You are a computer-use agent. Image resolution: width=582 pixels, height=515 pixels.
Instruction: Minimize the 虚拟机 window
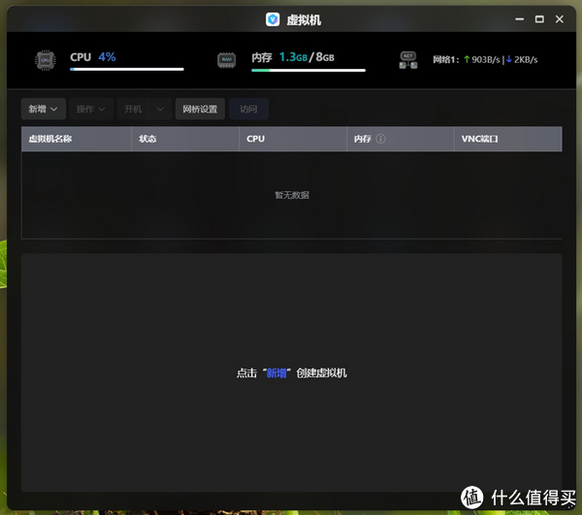pos(520,19)
